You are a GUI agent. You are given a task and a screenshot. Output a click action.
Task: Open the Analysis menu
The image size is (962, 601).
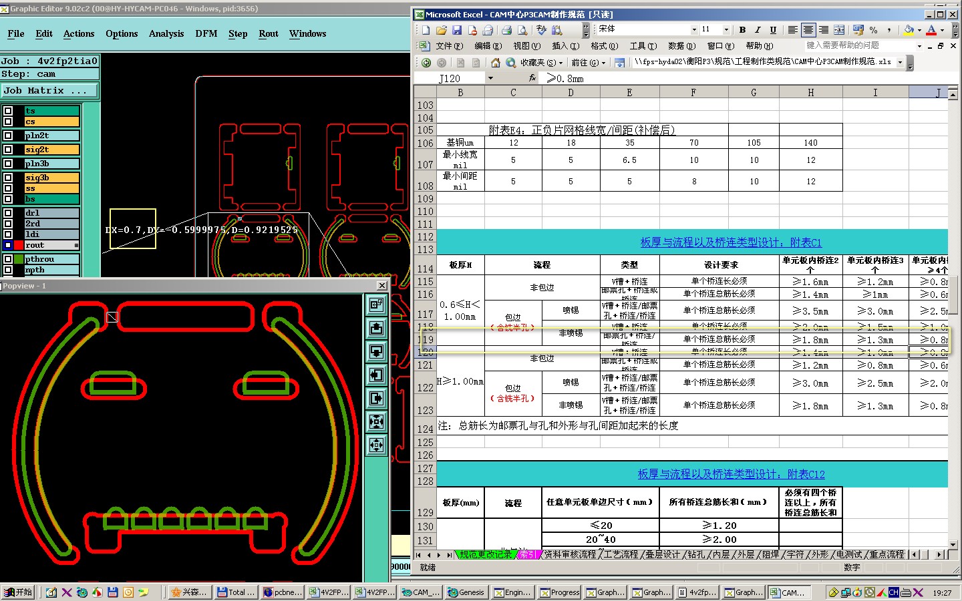(x=166, y=33)
